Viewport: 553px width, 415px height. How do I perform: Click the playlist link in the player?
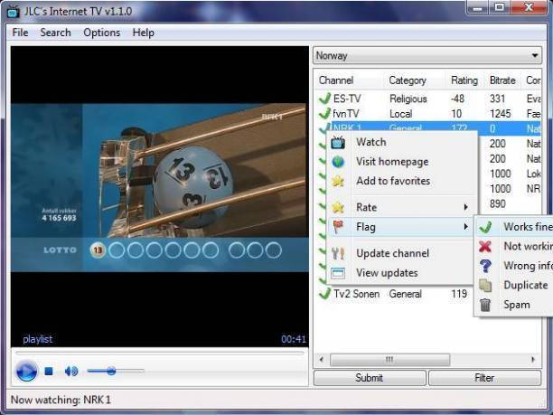37,339
